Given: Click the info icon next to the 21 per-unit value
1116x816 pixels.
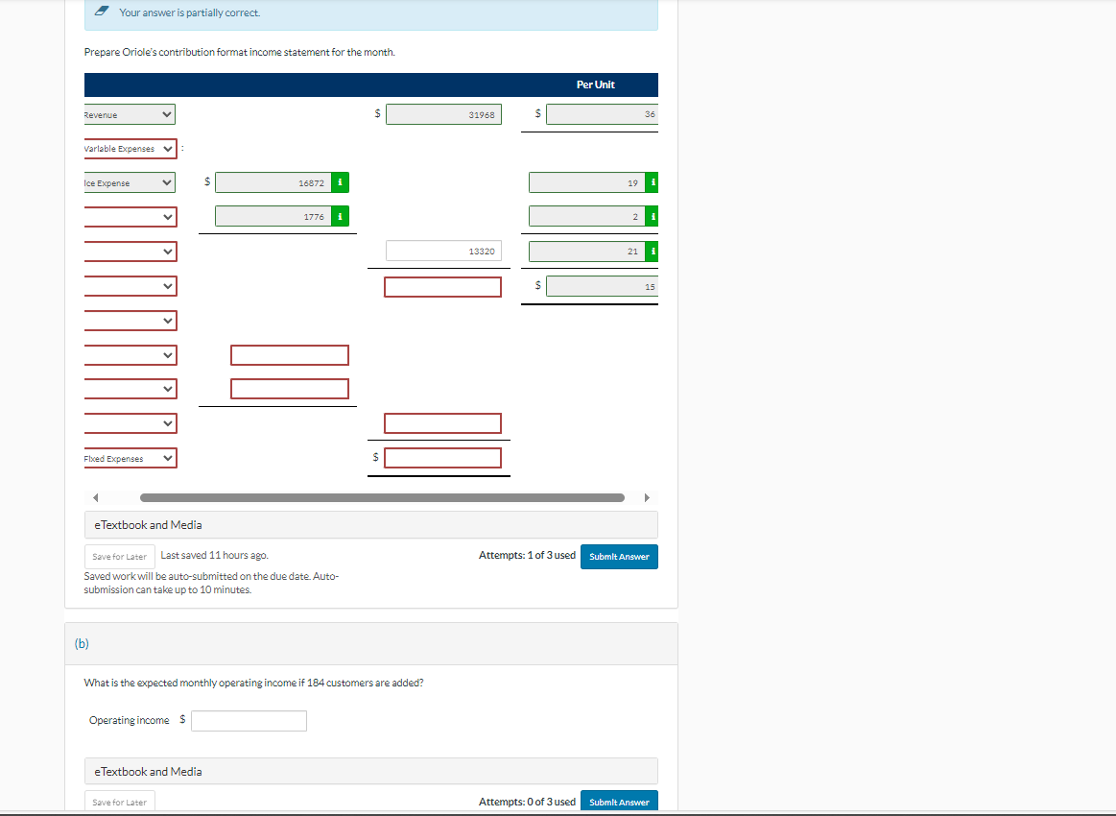Looking at the screenshot, I should tap(653, 251).
